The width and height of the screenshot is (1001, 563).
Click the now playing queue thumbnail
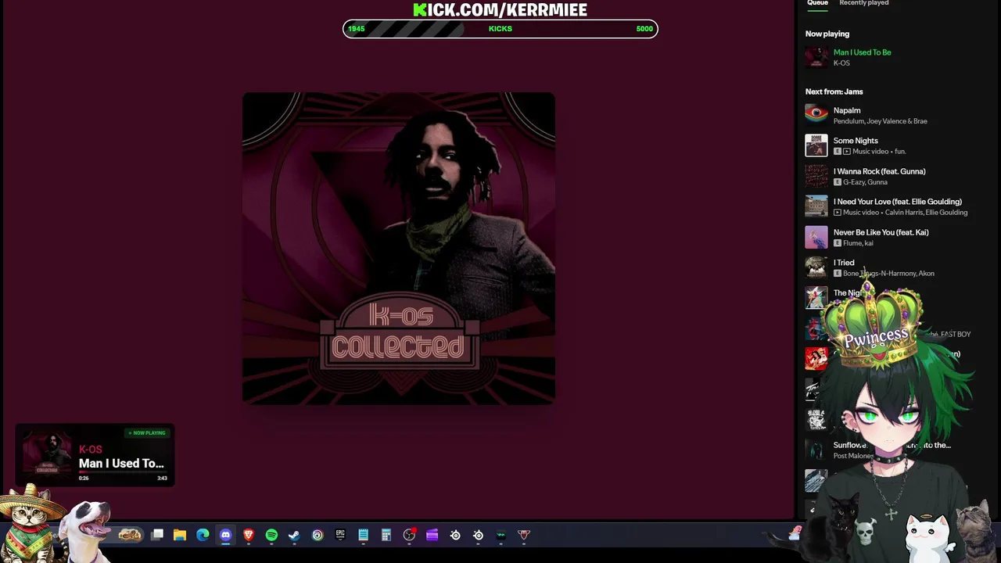click(816, 57)
